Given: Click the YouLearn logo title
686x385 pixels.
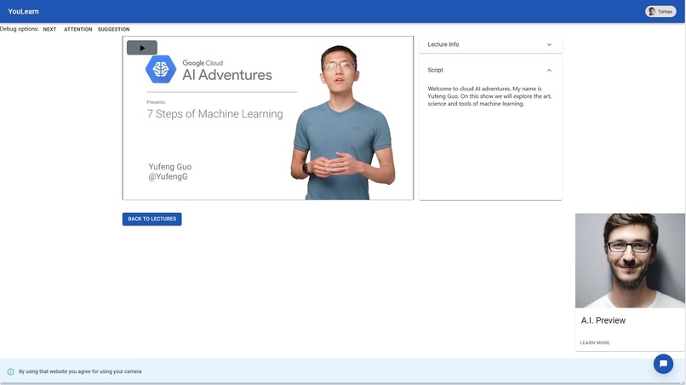Looking at the screenshot, I should click(23, 11).
